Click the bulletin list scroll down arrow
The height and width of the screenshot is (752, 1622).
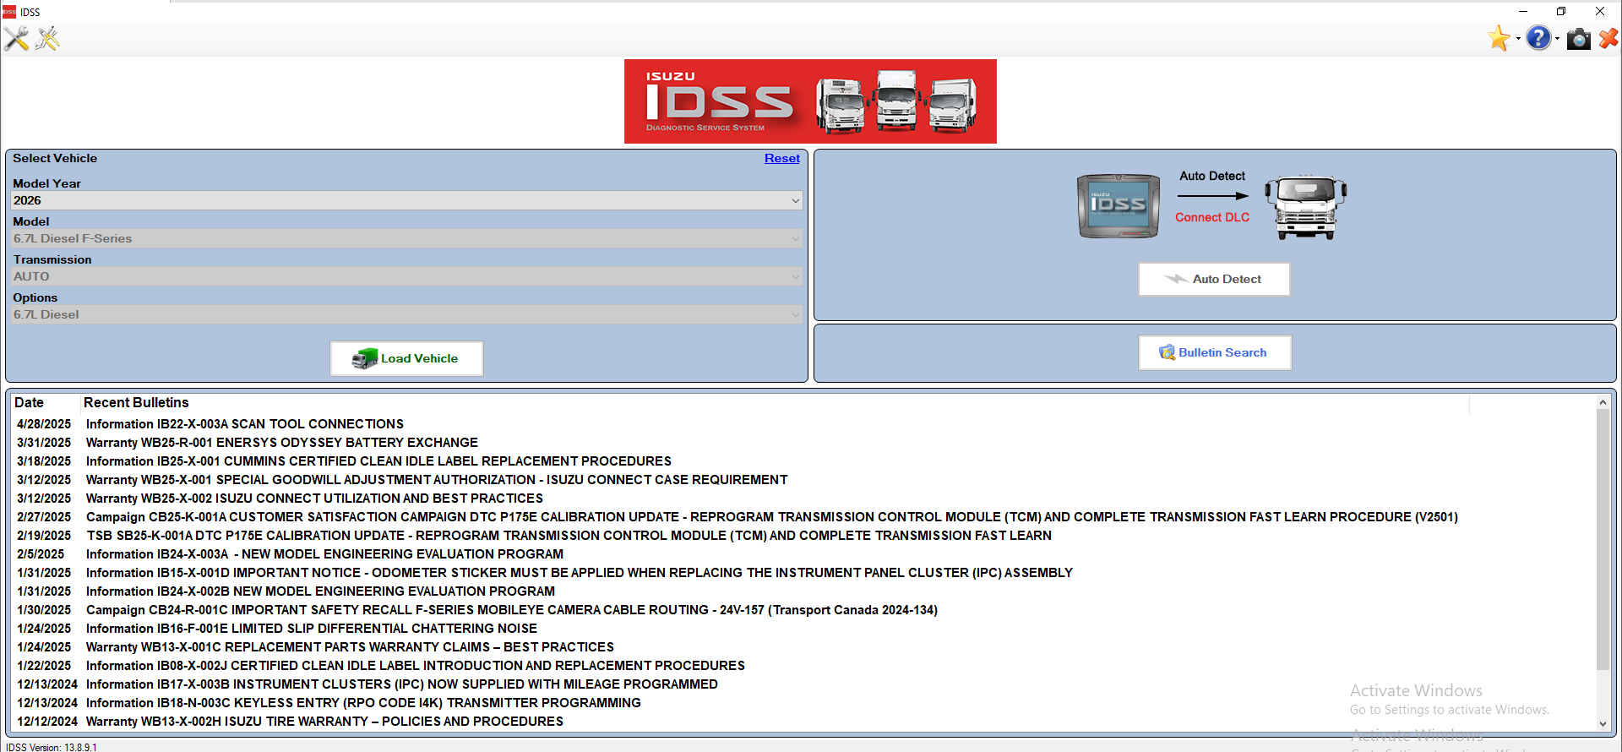point(1603,724)
